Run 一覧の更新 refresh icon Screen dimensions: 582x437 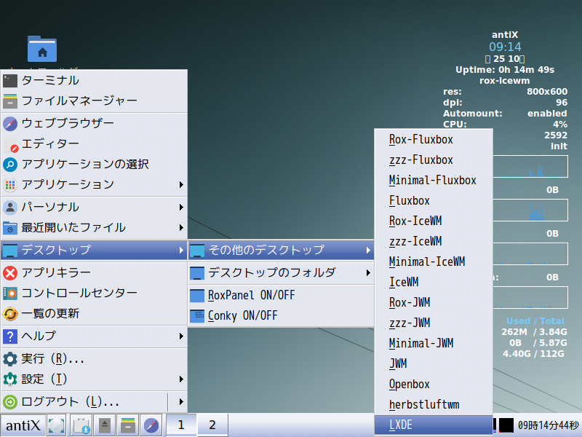point(10,314)
